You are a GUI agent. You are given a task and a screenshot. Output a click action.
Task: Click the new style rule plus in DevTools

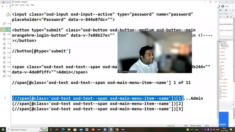point(224,17)
